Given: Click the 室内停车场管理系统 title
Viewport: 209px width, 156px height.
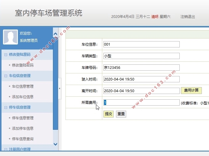Looking at the screenshot, I should pyautogui.click(x=48, y=13).
